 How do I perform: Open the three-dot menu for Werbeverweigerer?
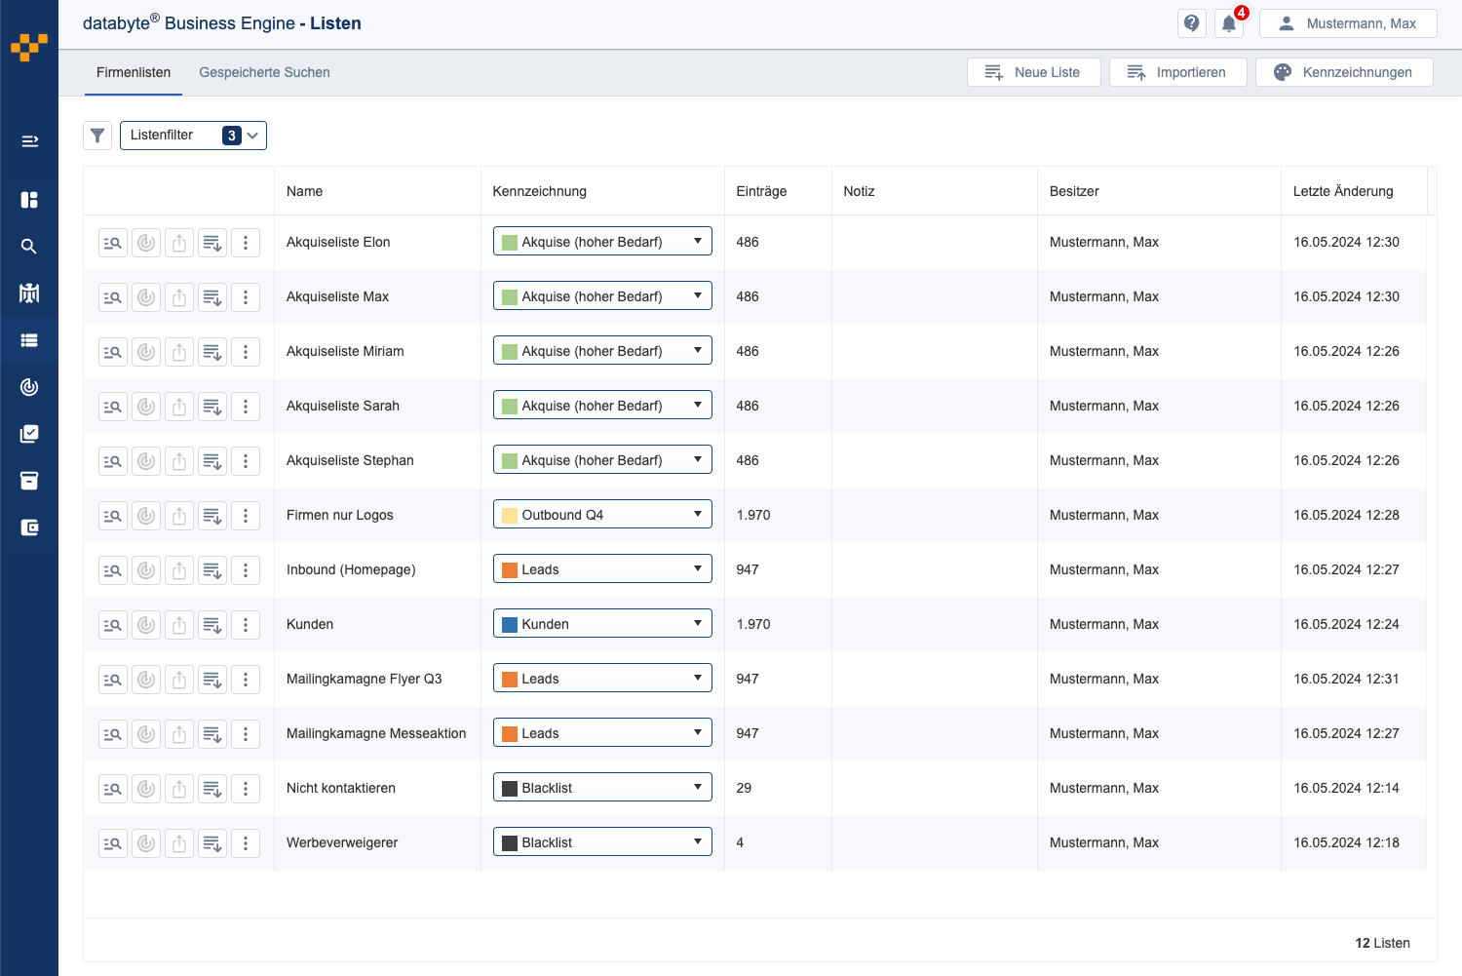point(246,842)
